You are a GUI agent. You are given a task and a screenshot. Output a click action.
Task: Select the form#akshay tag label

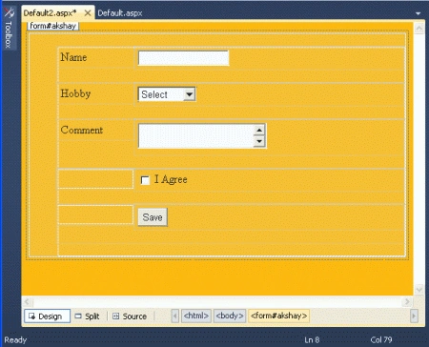click(x=52, y=26)
